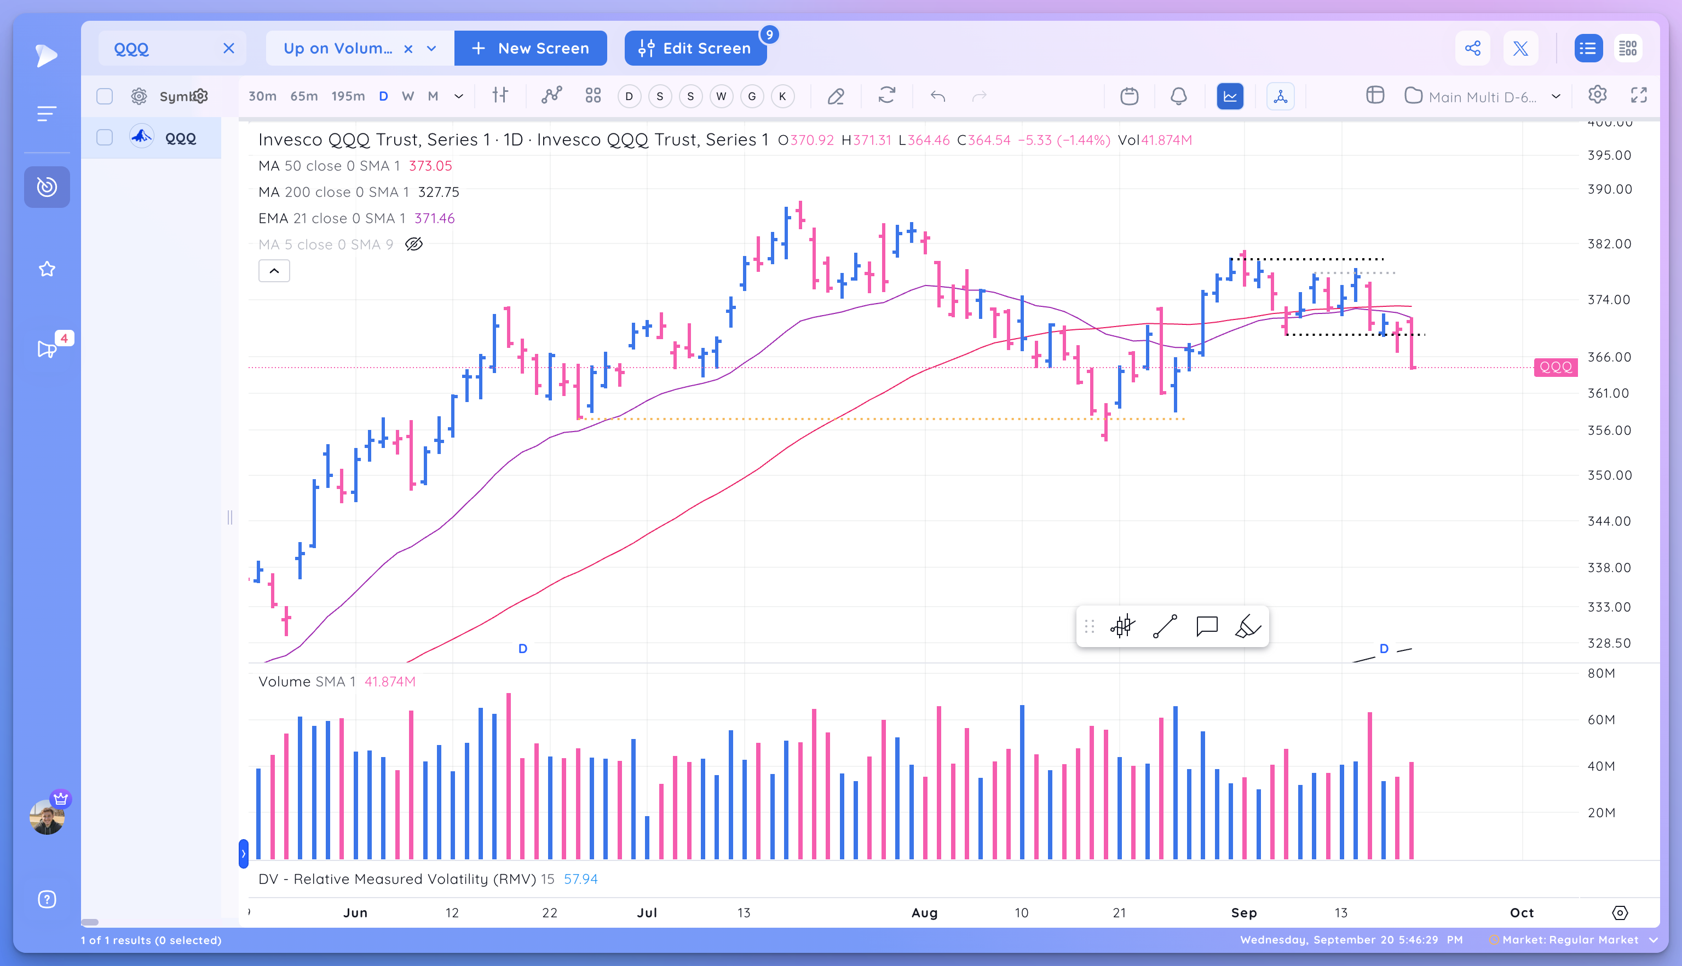Image resolution: width=1682 pixels, height=966 pixels.
Task: Expand the left panel blue handle
Action: coord(243,853)
